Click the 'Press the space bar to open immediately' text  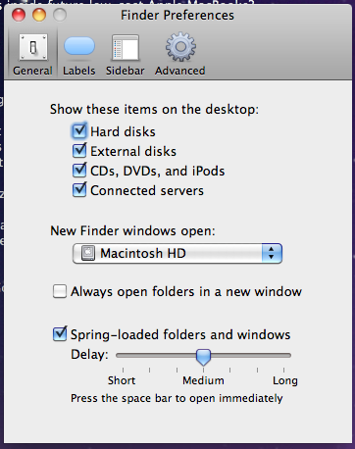[177, 398]
